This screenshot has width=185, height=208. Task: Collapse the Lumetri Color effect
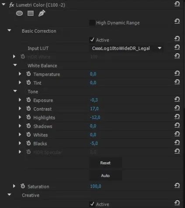(3, 4)
